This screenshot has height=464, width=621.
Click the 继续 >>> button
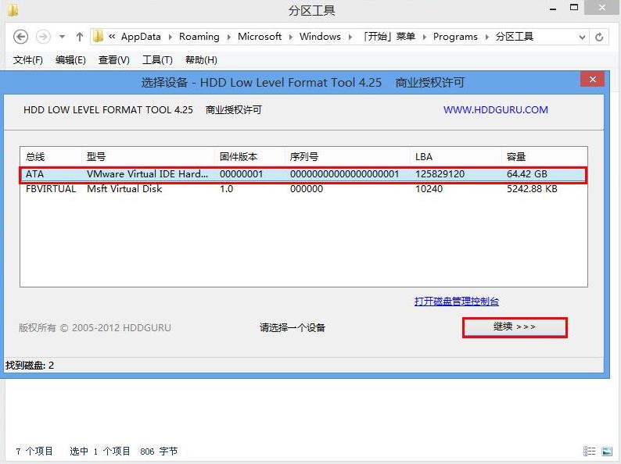515,327
